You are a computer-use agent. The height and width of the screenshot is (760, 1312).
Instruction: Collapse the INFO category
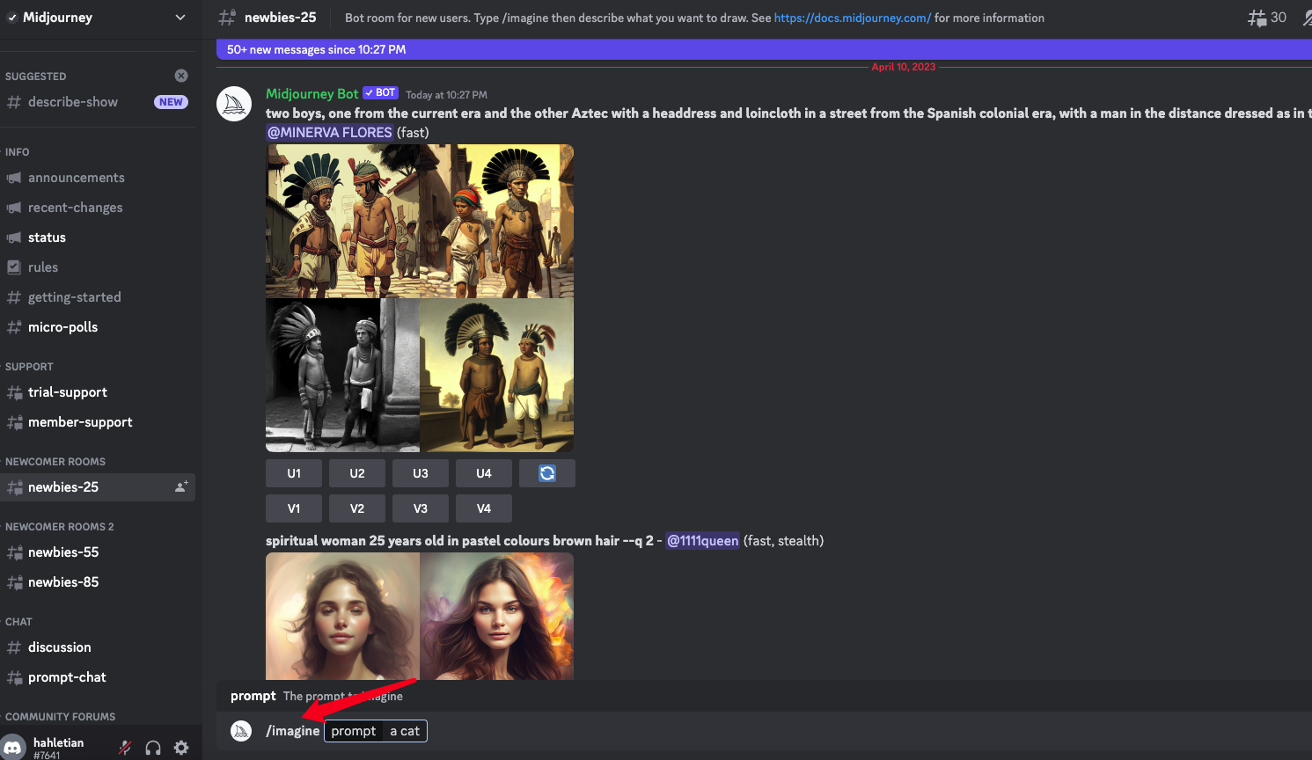point(17,152)
